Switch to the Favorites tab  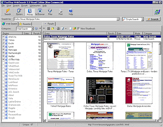(25, 24)
